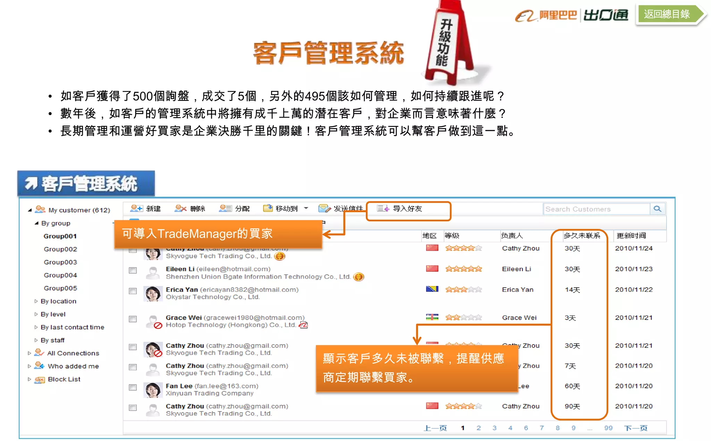Viewport: 711px width, 441px height.
Task: Click the 分配 (assign) toolbar button
Action: (234, 209)
